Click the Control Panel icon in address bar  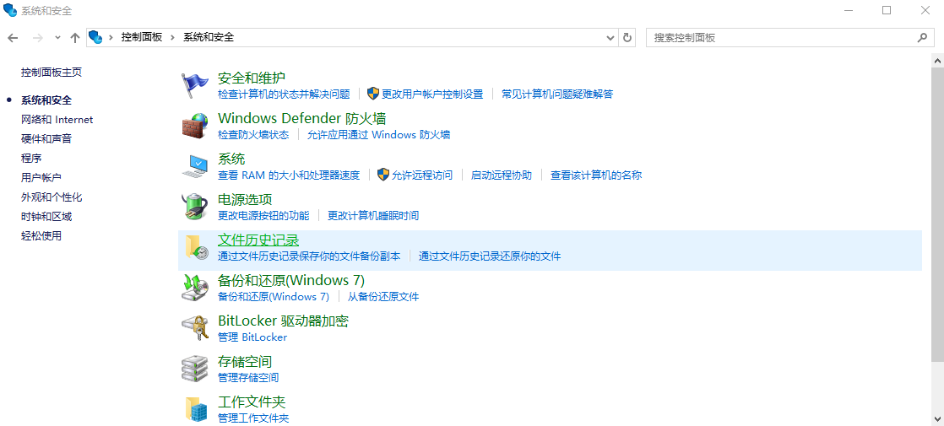95,37
